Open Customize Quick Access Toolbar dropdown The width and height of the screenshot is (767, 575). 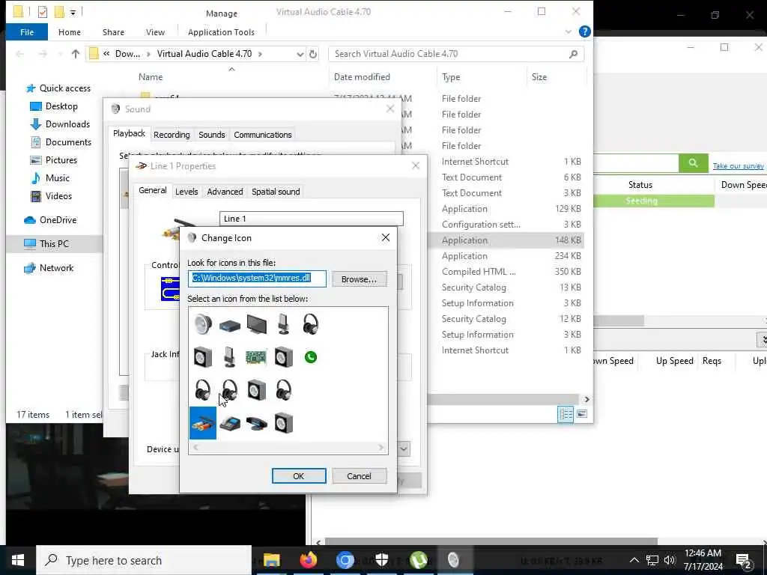73,12
